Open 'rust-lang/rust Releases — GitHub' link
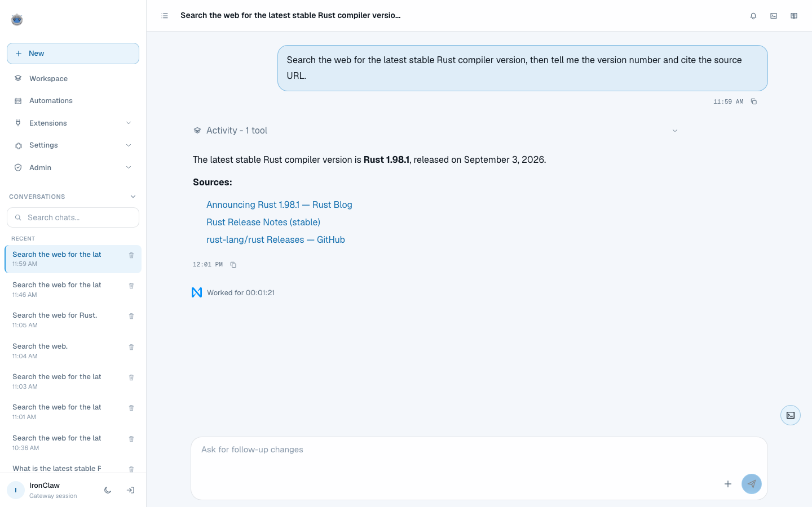 coord(276,239)
